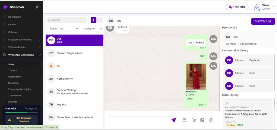Open the Orders page
Screen dimensions: 277x130
point(12,25)
